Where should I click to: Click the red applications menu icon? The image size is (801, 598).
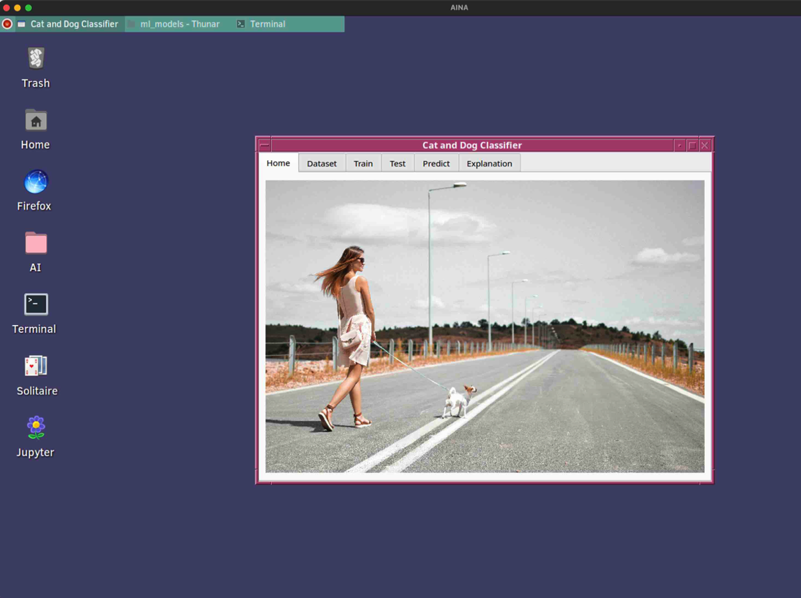pyautogui.click(x=7, y=24)
